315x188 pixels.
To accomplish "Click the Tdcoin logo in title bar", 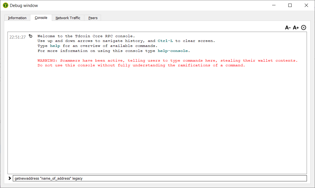I will 5,5.
